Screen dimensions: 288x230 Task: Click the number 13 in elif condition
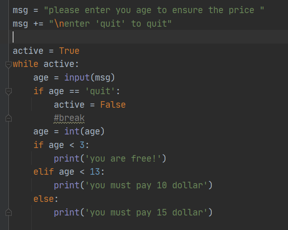tap(95, 172)
